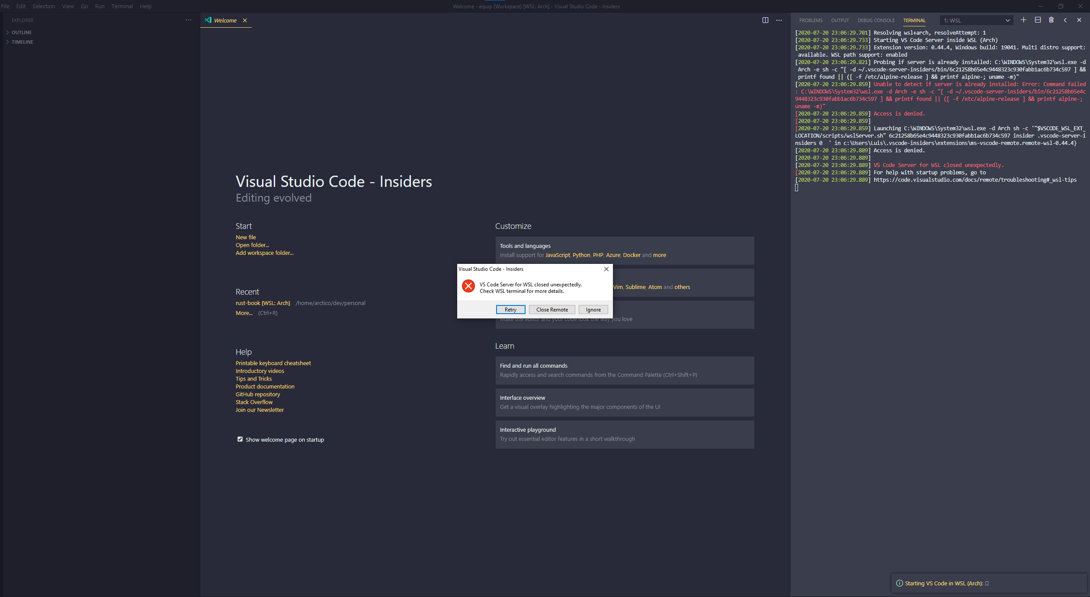This screenshot has height=597, width=1090.
Task: Open Interface overview card
Action: (625, 402)
